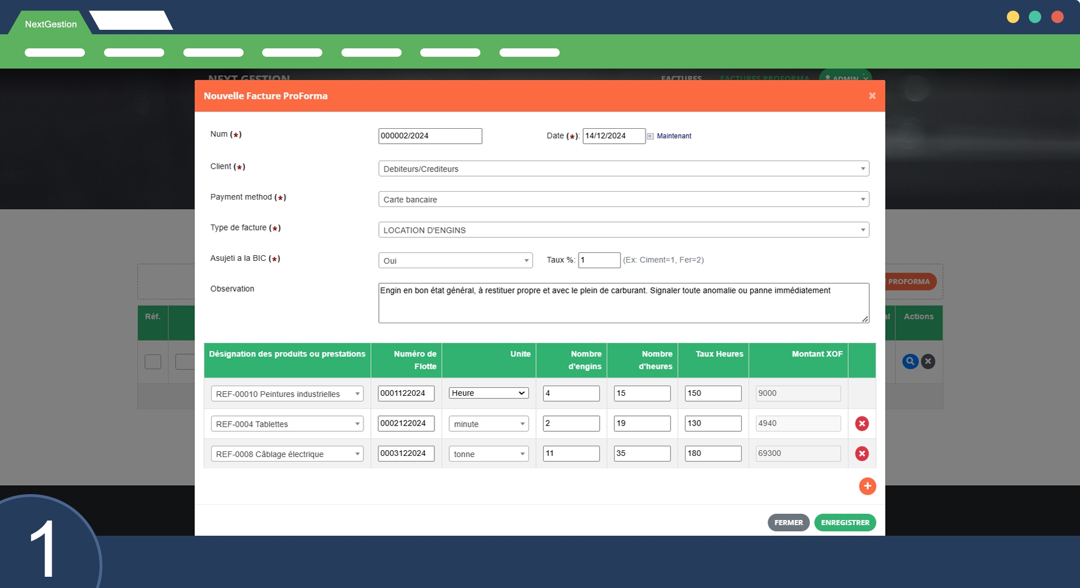The width and height of the screenshot is (1080, 588).
Task: Click into the Num input field
Action: [430, 136]
